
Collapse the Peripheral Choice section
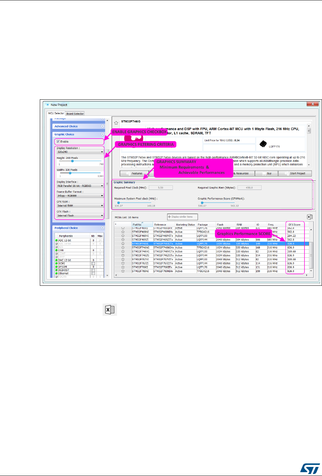pyautogui.click(x=103, y=228)
